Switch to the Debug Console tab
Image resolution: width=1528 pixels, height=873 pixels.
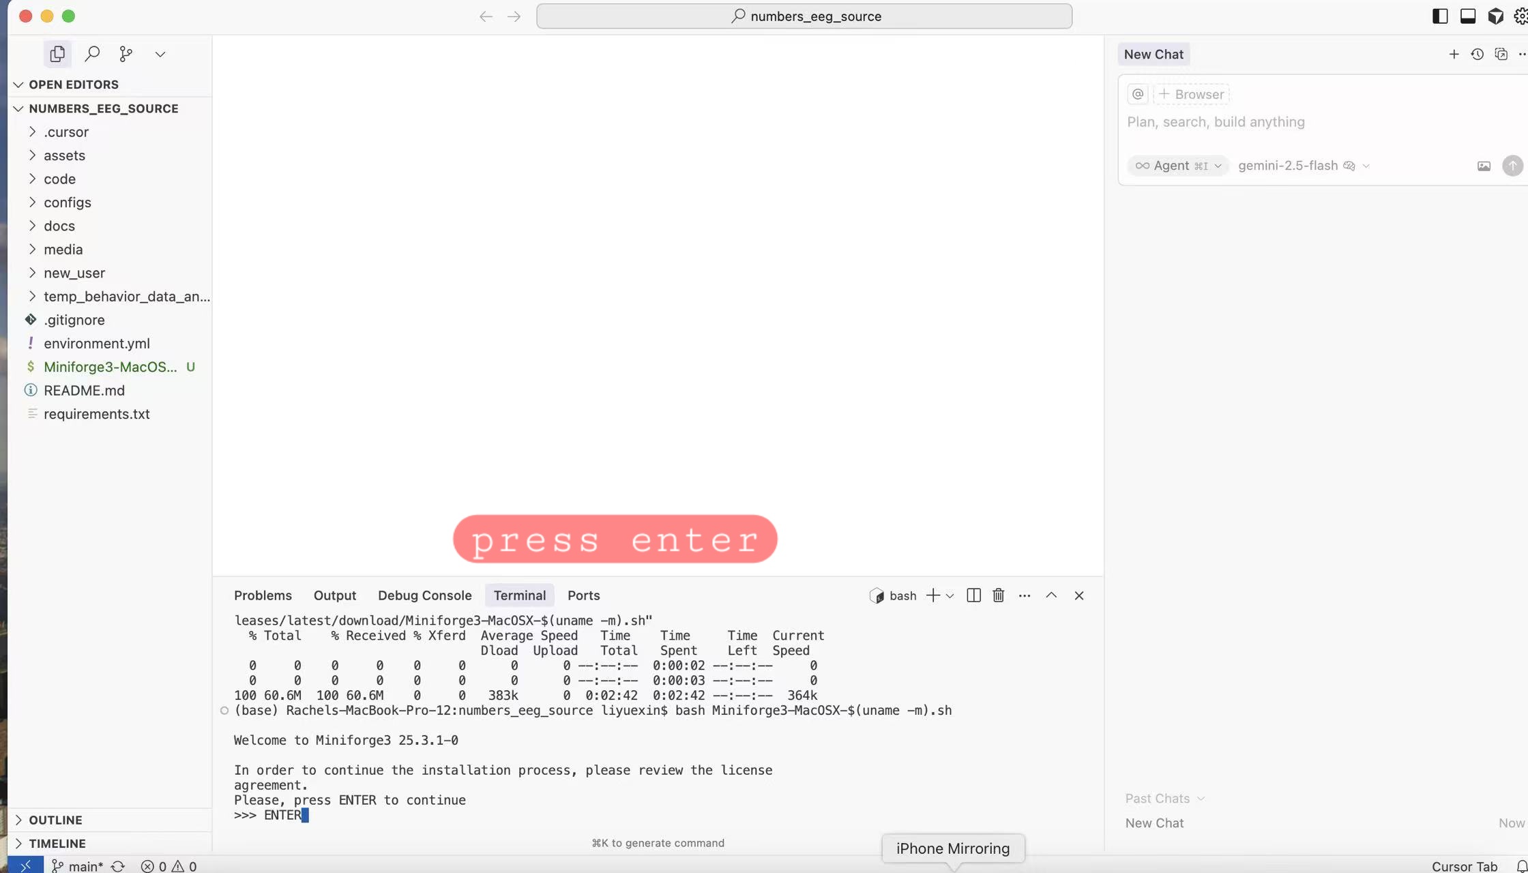[x=424, y=595]
